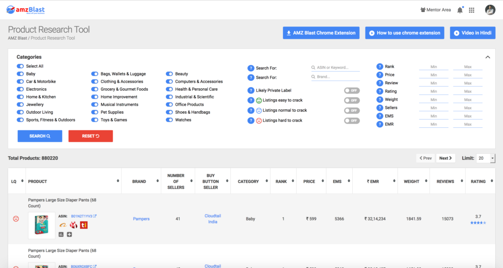Collapse the Categories filter panel chevron

pos(488,57)
